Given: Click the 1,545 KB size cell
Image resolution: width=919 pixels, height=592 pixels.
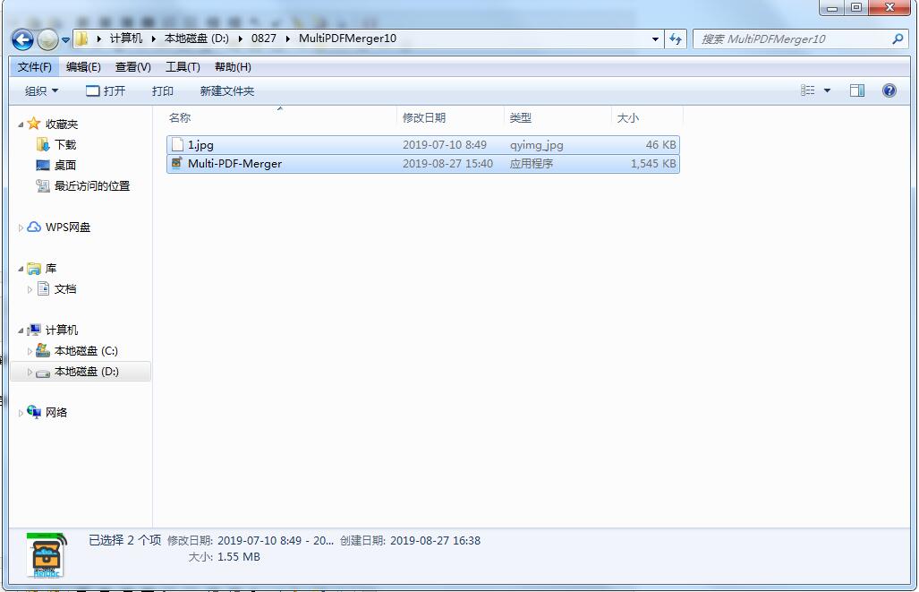Looking at the screenshot, I should coord(653,164).
